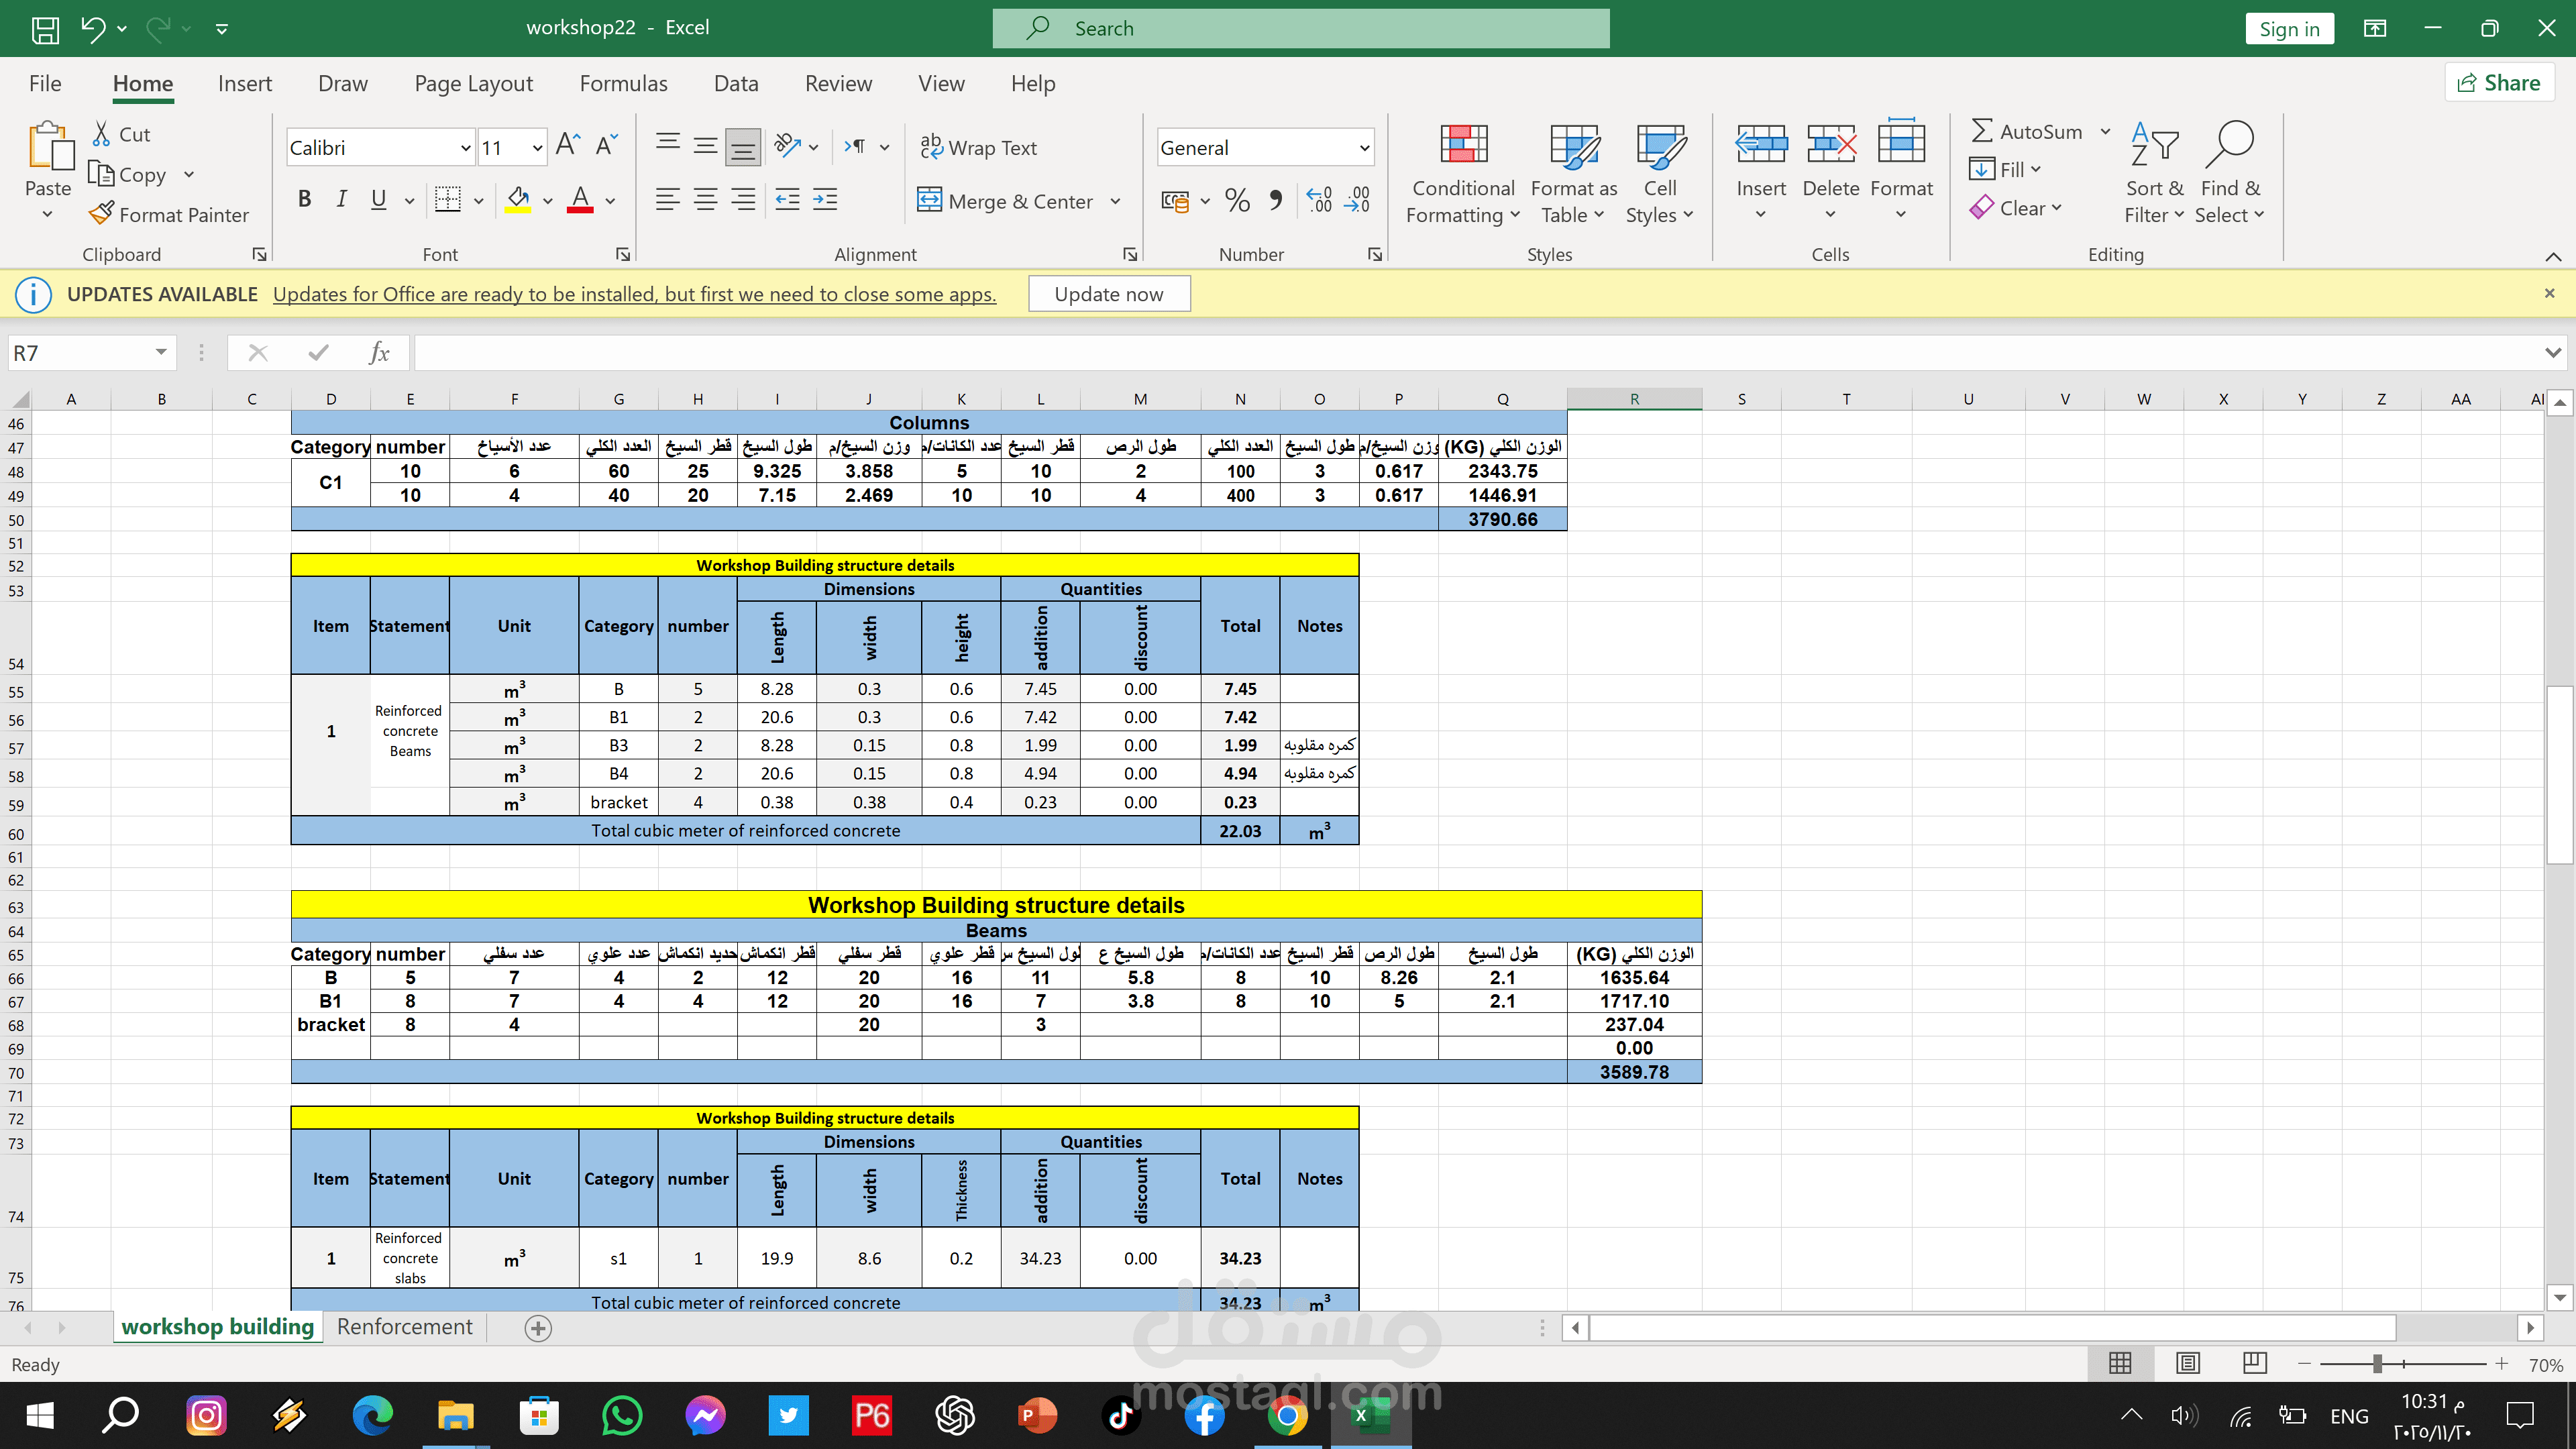Expand the formula bar
The image size is (2576, 1449).
point(2553,353)
